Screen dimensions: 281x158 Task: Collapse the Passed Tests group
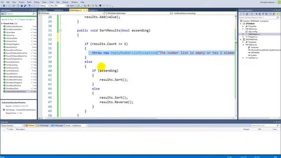pyautogui.click(x=2, y=23)
